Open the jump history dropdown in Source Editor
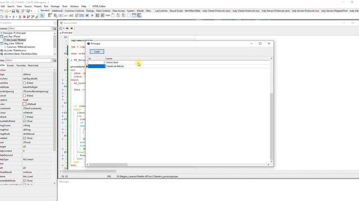Image resolution: width=359 pixels, height=201 pixels. [63, 28]
